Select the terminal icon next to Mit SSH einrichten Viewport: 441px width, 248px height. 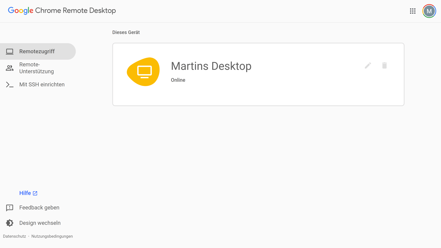(9, 85)
